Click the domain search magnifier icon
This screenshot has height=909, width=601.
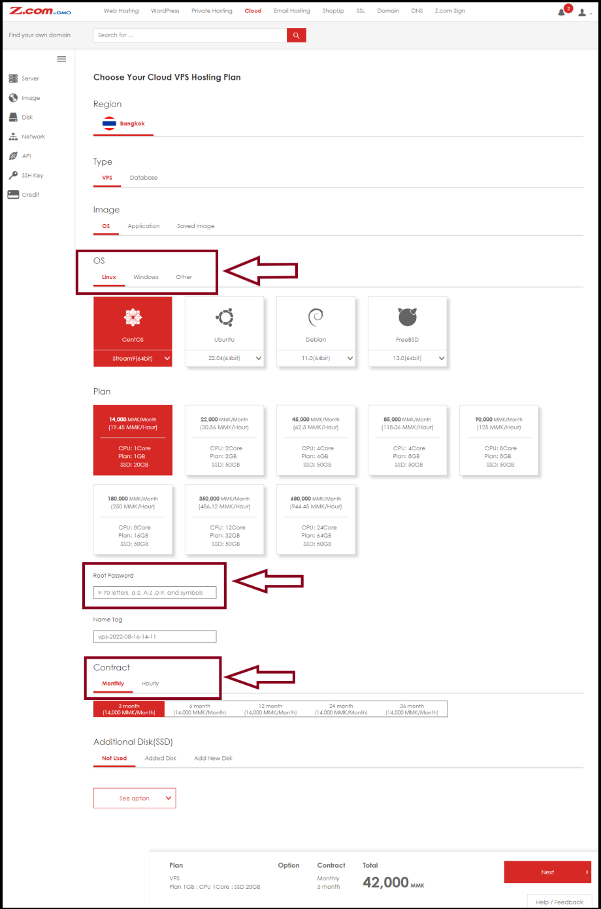pyautogui.click(x=296, y=35)
